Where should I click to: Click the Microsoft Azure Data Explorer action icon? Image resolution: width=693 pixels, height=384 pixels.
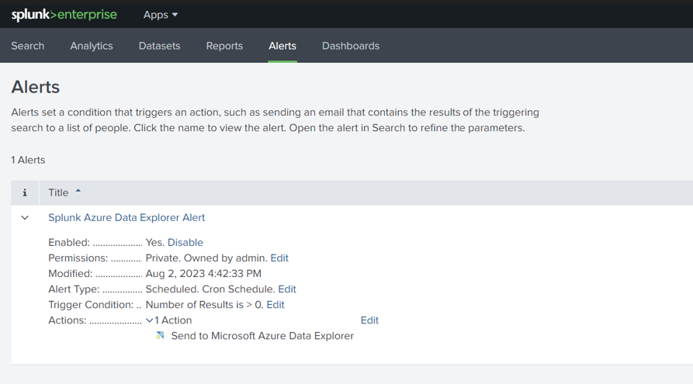(x=160, y=336)
